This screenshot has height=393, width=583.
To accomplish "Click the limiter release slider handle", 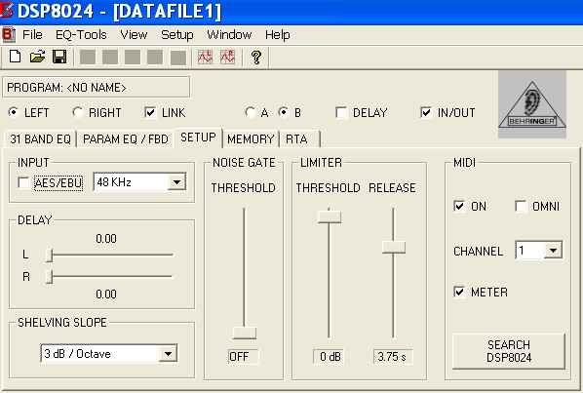I will (x=394, y=248).
